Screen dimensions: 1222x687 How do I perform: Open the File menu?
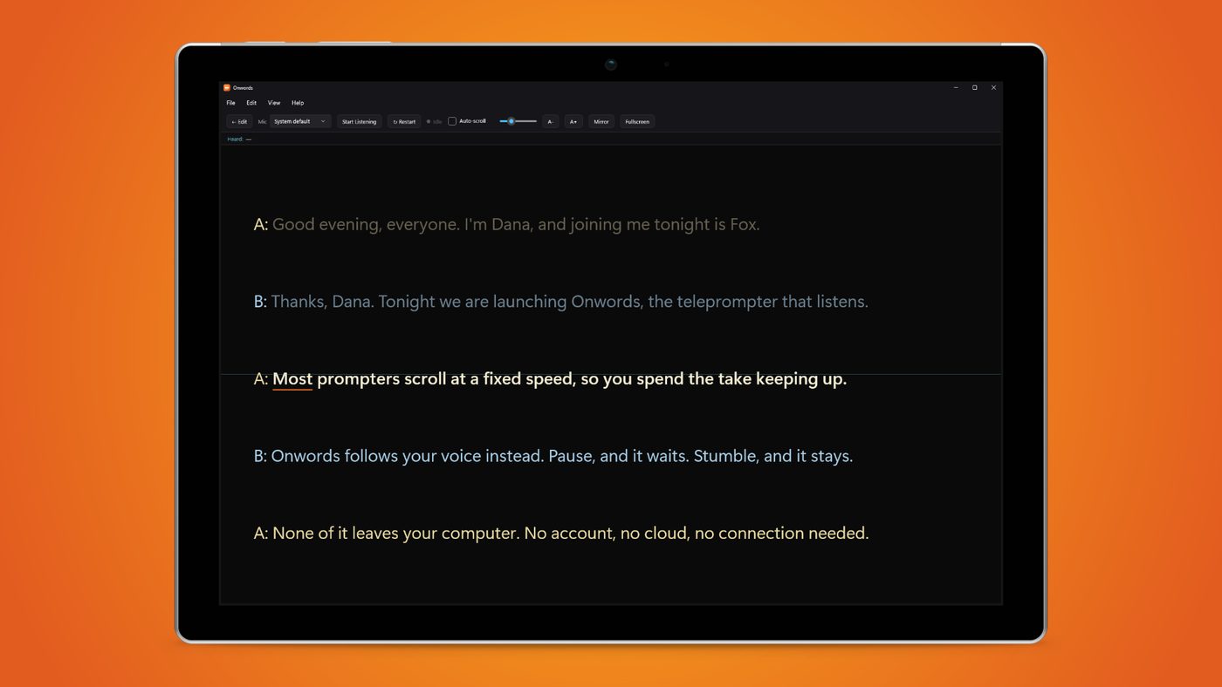[x=230, y=103]
